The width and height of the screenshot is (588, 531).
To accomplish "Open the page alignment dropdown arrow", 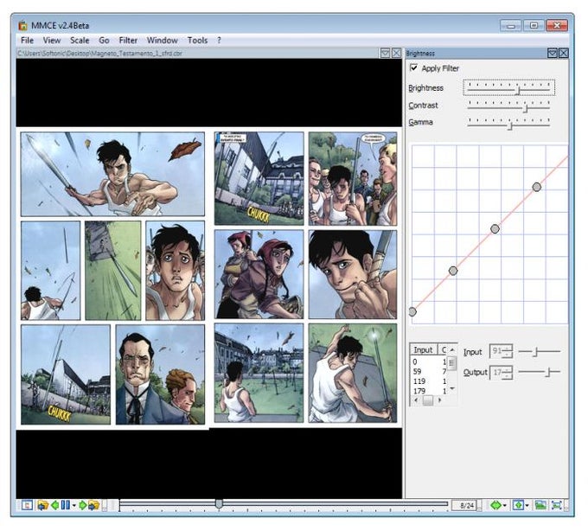I will click(527, 506).
